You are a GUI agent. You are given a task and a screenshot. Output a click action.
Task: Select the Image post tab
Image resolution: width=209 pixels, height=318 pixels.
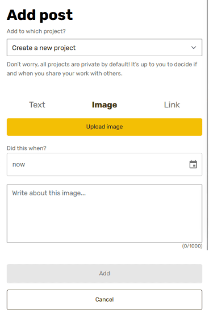pyautogui.click(x=104, y=105)
